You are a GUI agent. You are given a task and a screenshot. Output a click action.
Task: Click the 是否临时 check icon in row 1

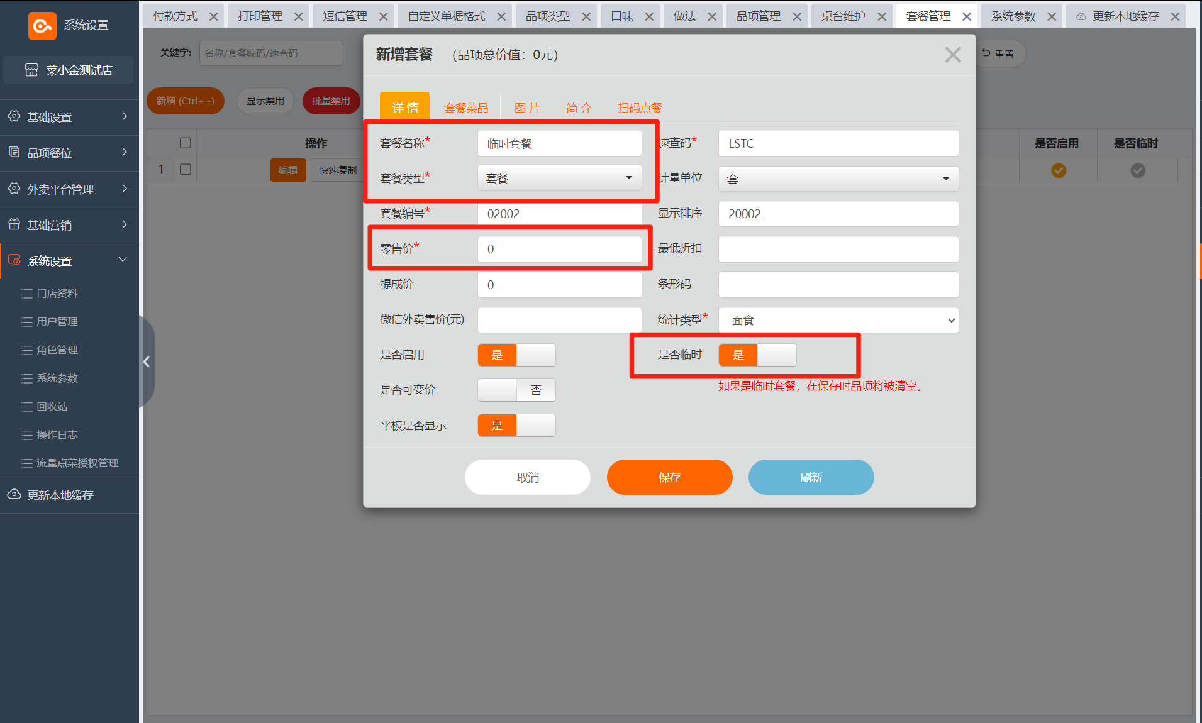click(1138, 170)
